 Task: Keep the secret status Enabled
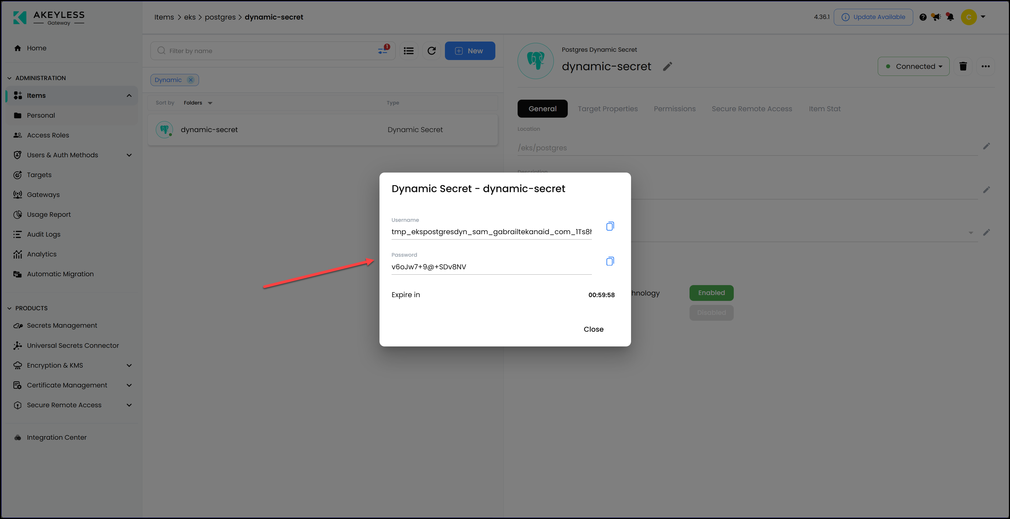point(711,293)
